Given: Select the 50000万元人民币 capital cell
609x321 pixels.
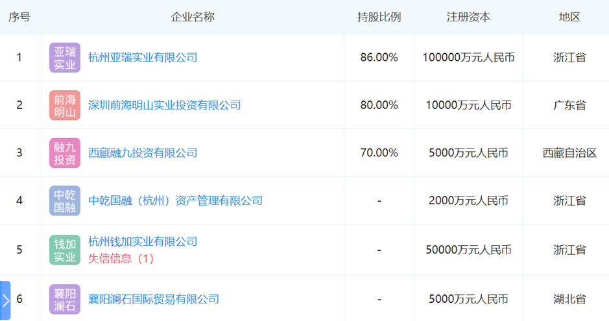Looking at the screenshot, I should click(468, 250).
